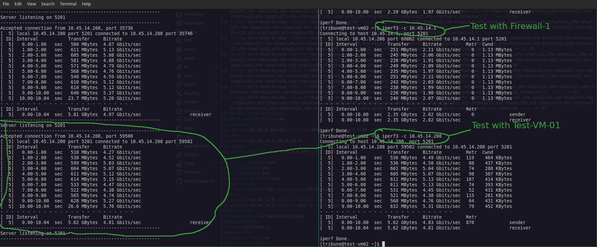Click the '4.27 Gbits/sec' bitrate value
Viewport: 597px width, 247px height.
(x=122, y=152)
